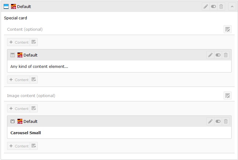
Task: Delete the Carousel Small element with the trash
Action: pos(226,121)
